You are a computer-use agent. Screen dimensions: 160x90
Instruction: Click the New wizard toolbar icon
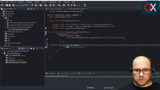2,5
